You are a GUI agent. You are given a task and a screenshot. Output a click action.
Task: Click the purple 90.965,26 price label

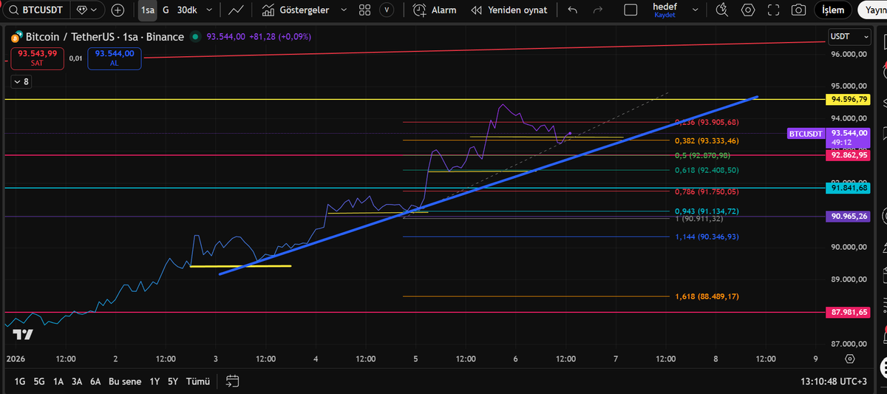[849, 217]
